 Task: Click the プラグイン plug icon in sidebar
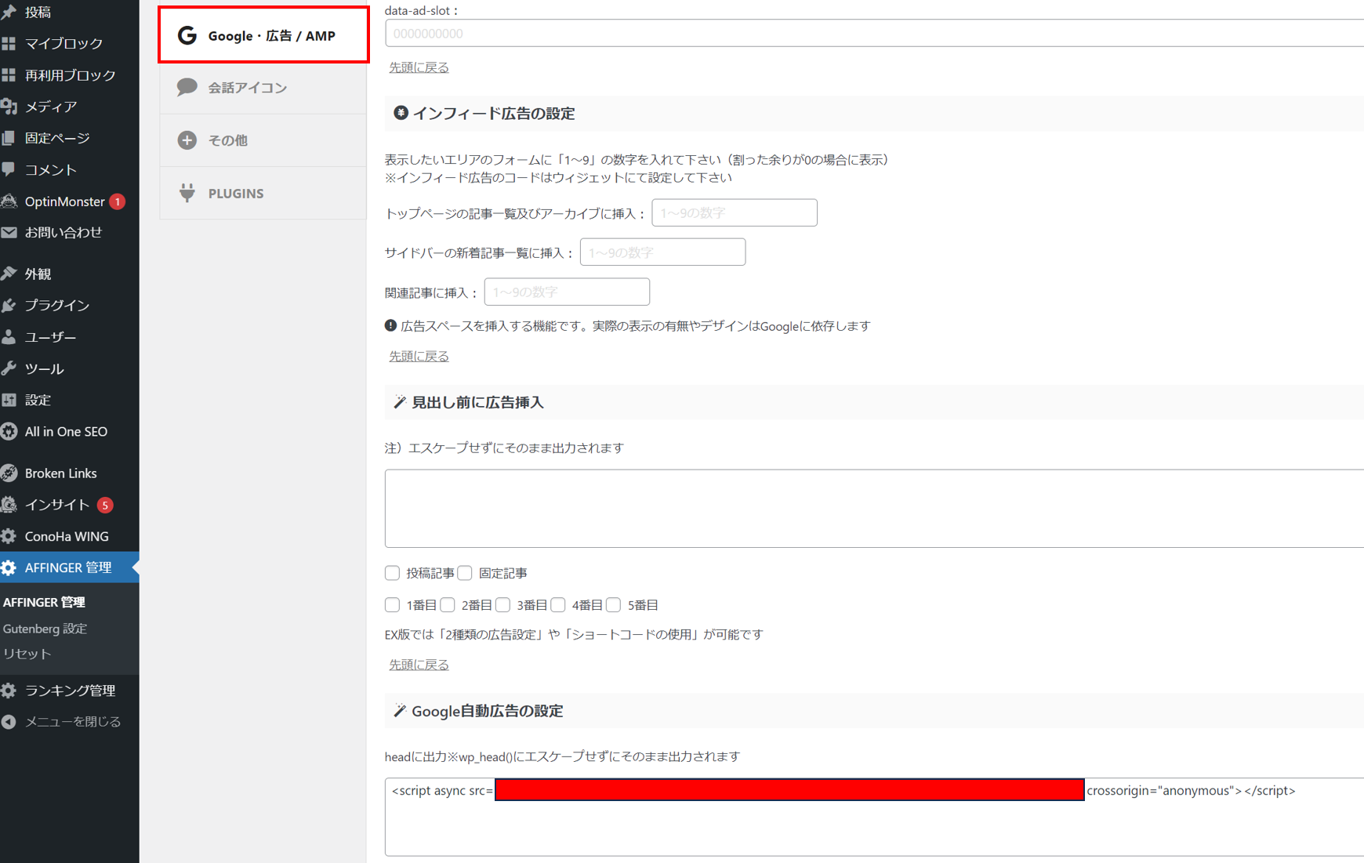click(x=9, y=305)
